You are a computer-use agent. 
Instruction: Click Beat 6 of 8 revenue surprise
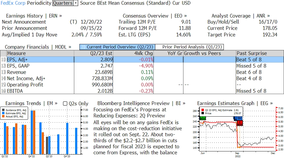pyautogui.click(x=249, y=72)
